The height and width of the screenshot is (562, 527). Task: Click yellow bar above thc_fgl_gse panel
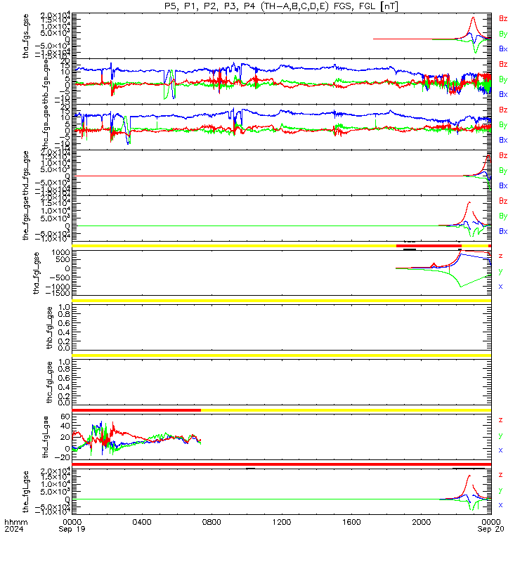282,355
